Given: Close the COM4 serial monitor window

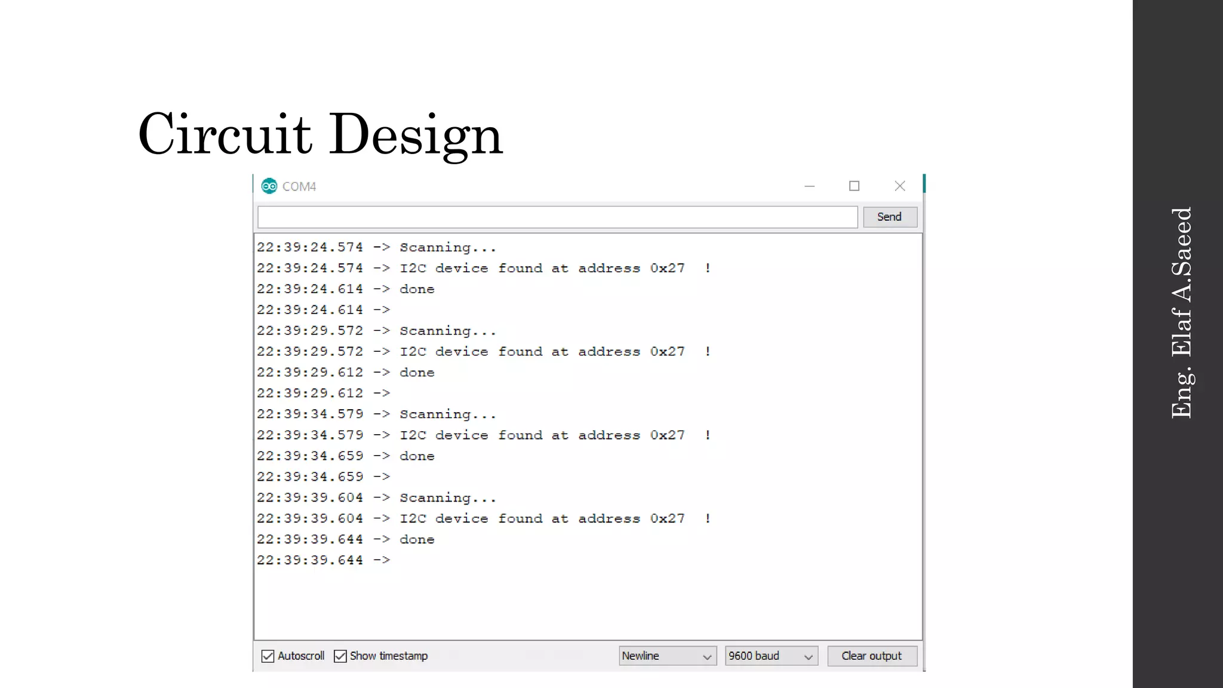Looking at the screenshot, I should (900, 186).
